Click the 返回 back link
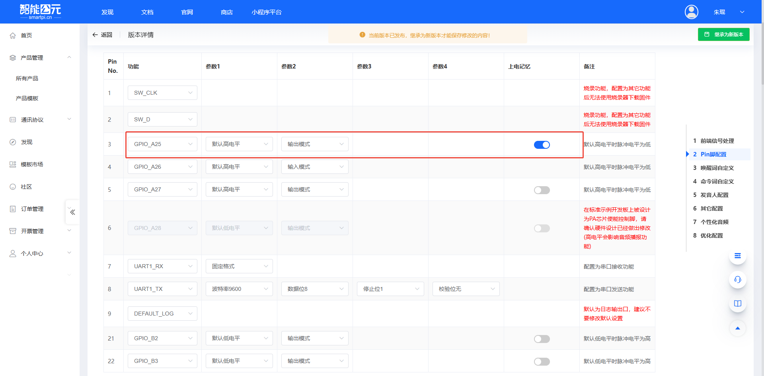The image size is (764, 376). click(x=103, y=35)
